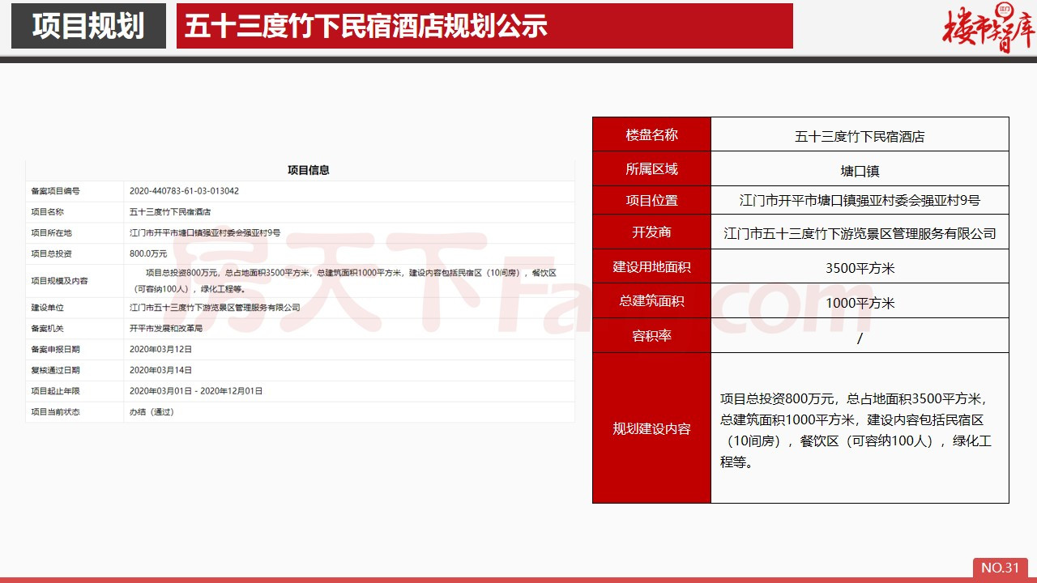The width and height of the screenshot is (1037, 583).
Task: Select the date 2020年03月14日
Action: click(x=161, y=370)
